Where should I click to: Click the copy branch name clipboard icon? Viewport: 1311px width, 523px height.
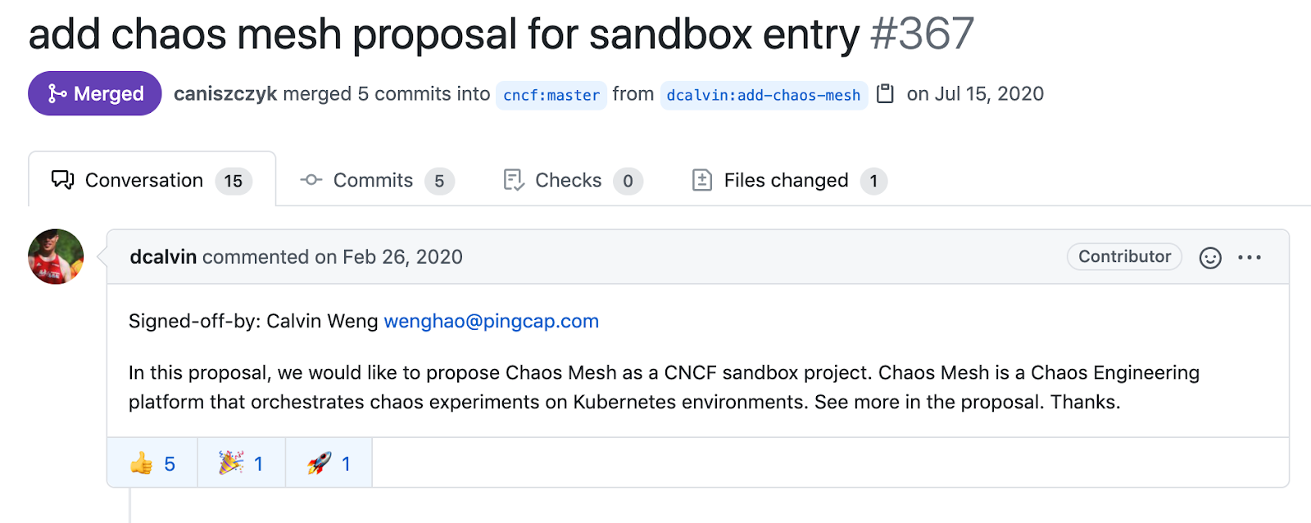point(885,94)
